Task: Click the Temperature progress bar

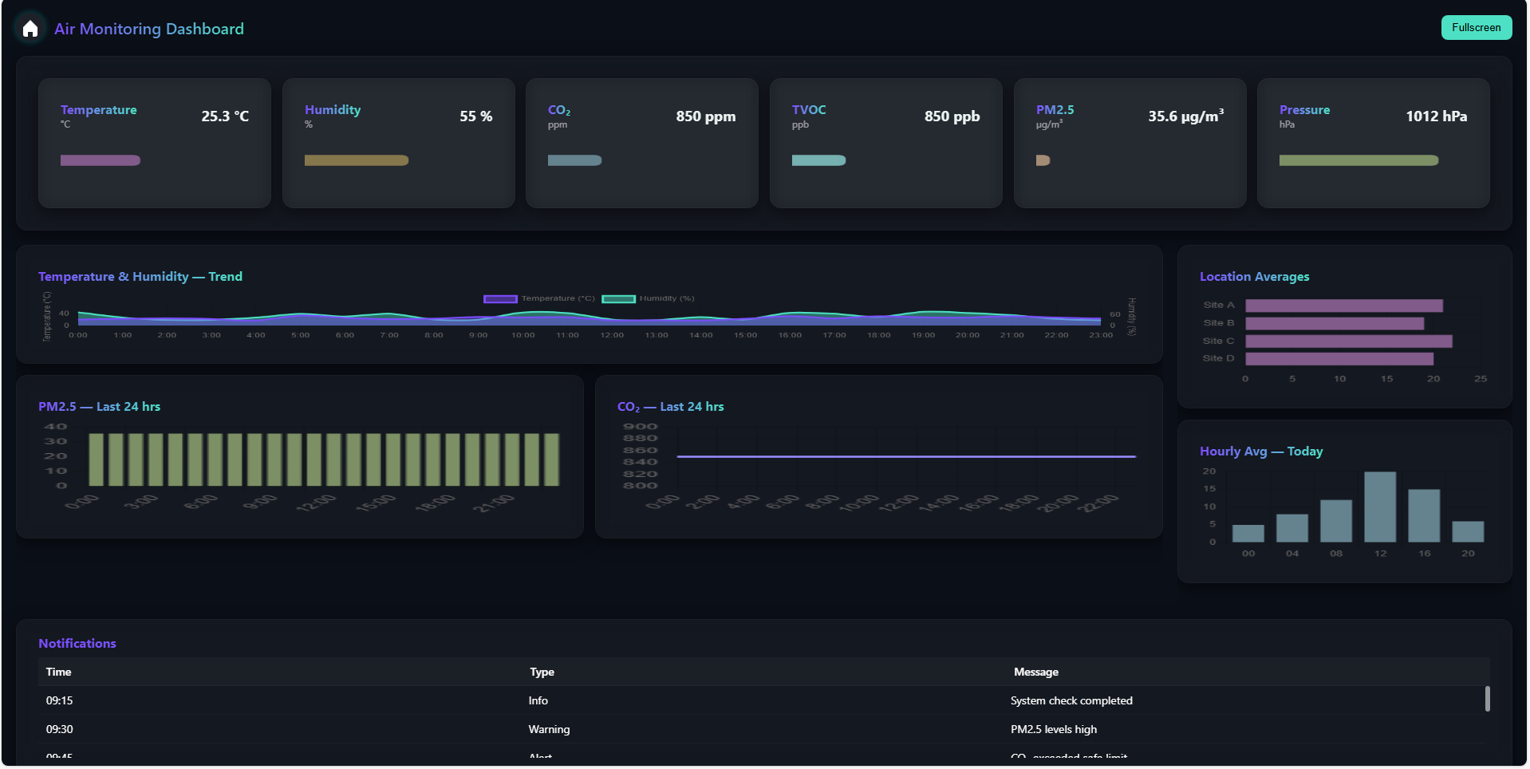Action: point(101,160)
